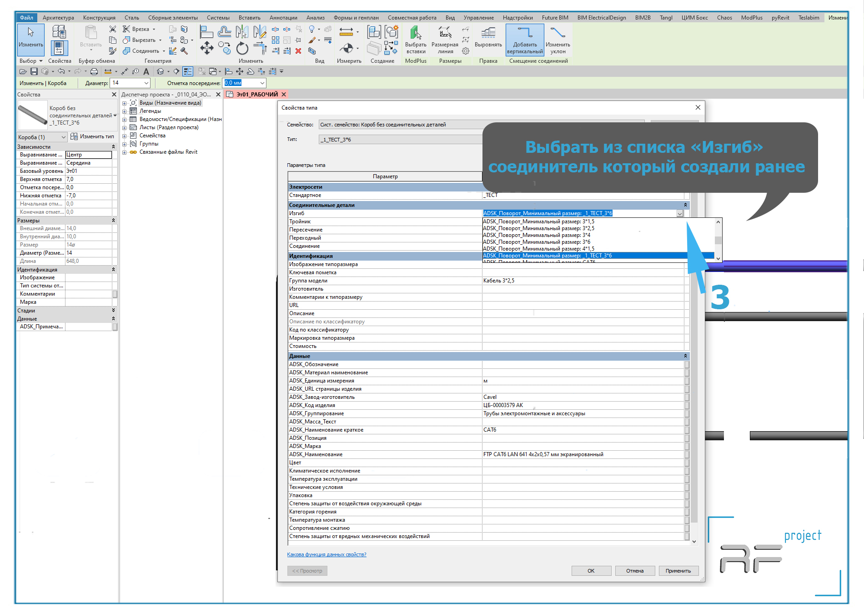Select the Rotate tool in Modify panel
Image resolution: width=864 pixels, height=614 pixels.
coord(242,48)
